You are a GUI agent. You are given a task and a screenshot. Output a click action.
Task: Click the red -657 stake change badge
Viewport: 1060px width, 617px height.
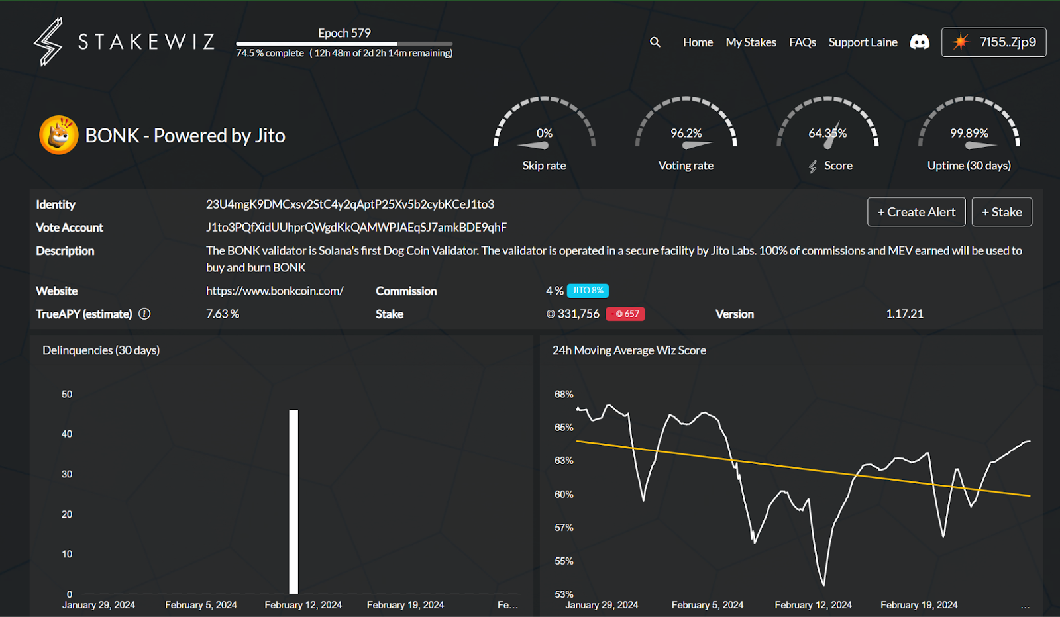(x=625, y=314)
